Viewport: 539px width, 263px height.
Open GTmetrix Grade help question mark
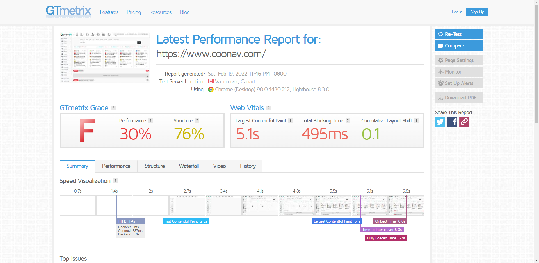coord(113,108)
